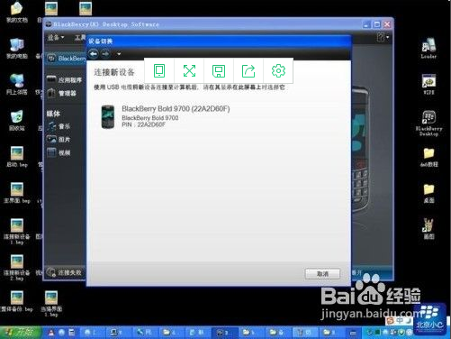The width and height of the screenshot is (451, 339).
Task: Select the 主界面.bmp desktop file
Action: click(17, 193)
